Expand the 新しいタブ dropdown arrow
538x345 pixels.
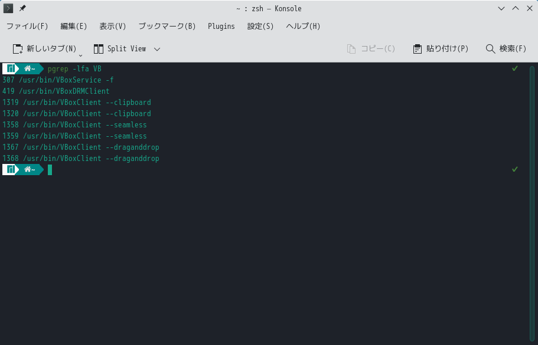tap(81, 55)
